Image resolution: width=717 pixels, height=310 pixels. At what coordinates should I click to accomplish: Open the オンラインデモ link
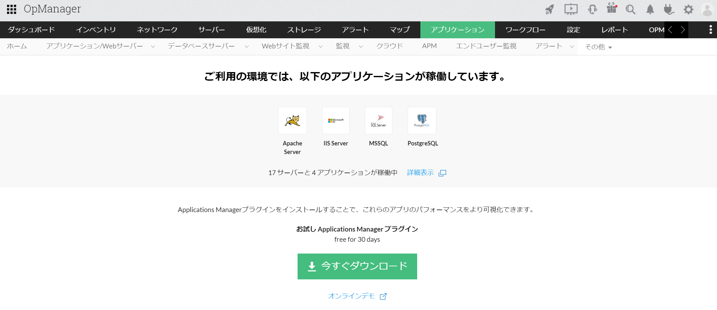tap(351, 296)
